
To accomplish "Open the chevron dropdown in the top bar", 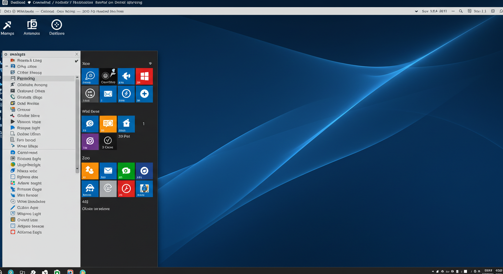I will point(416,11).
